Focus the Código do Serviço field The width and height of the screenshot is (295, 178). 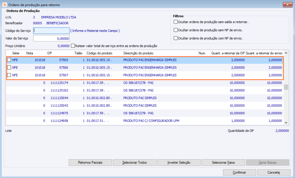click(51, 31)
